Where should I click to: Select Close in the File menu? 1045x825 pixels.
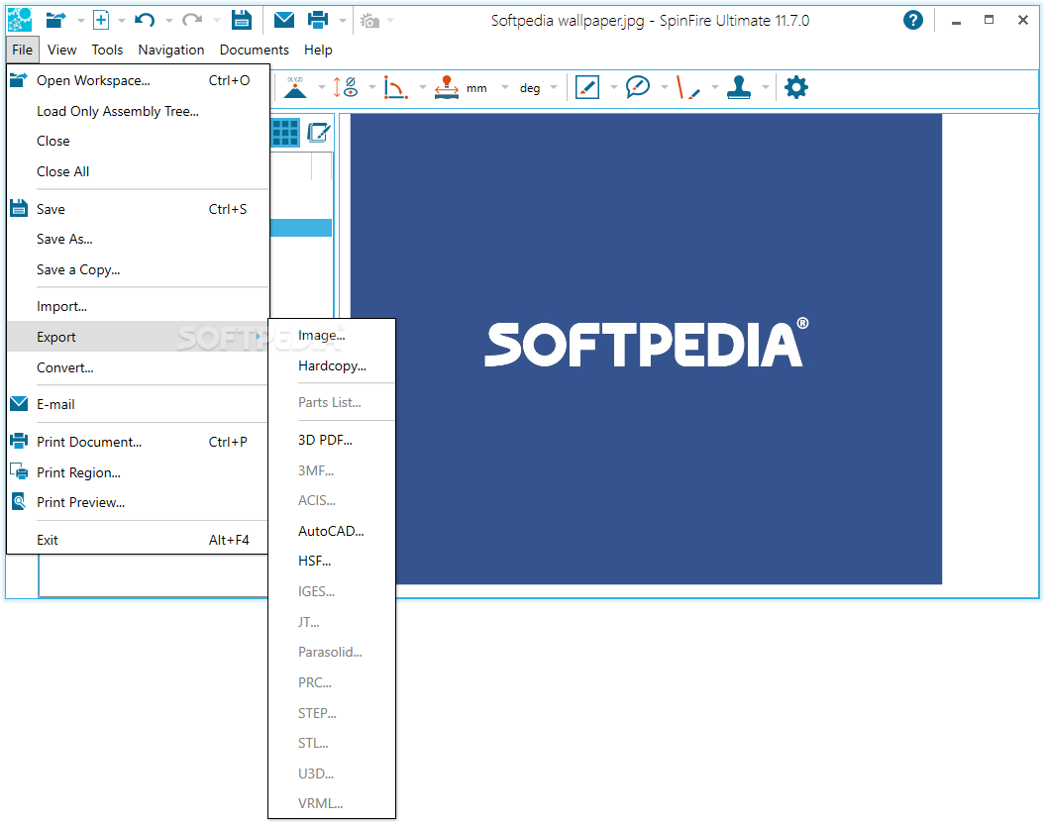point(138,142)
